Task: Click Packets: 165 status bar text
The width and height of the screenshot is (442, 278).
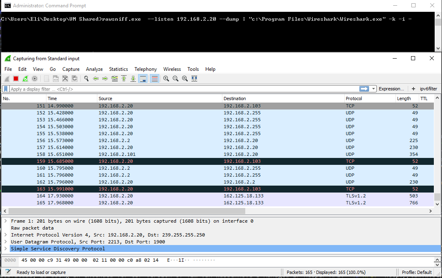Action: 299,272
